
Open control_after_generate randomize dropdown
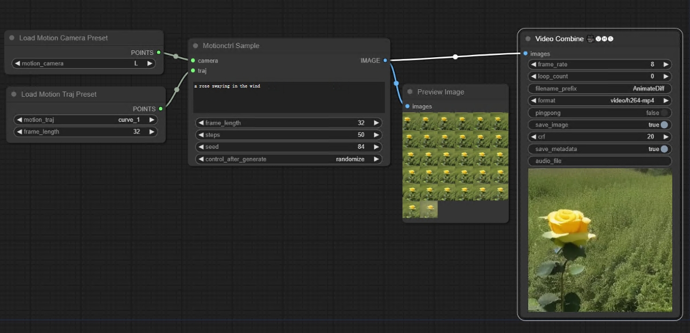pos(289,159)
